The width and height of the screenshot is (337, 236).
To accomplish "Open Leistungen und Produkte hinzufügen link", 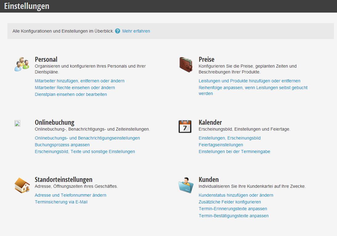I will (250, 81).
